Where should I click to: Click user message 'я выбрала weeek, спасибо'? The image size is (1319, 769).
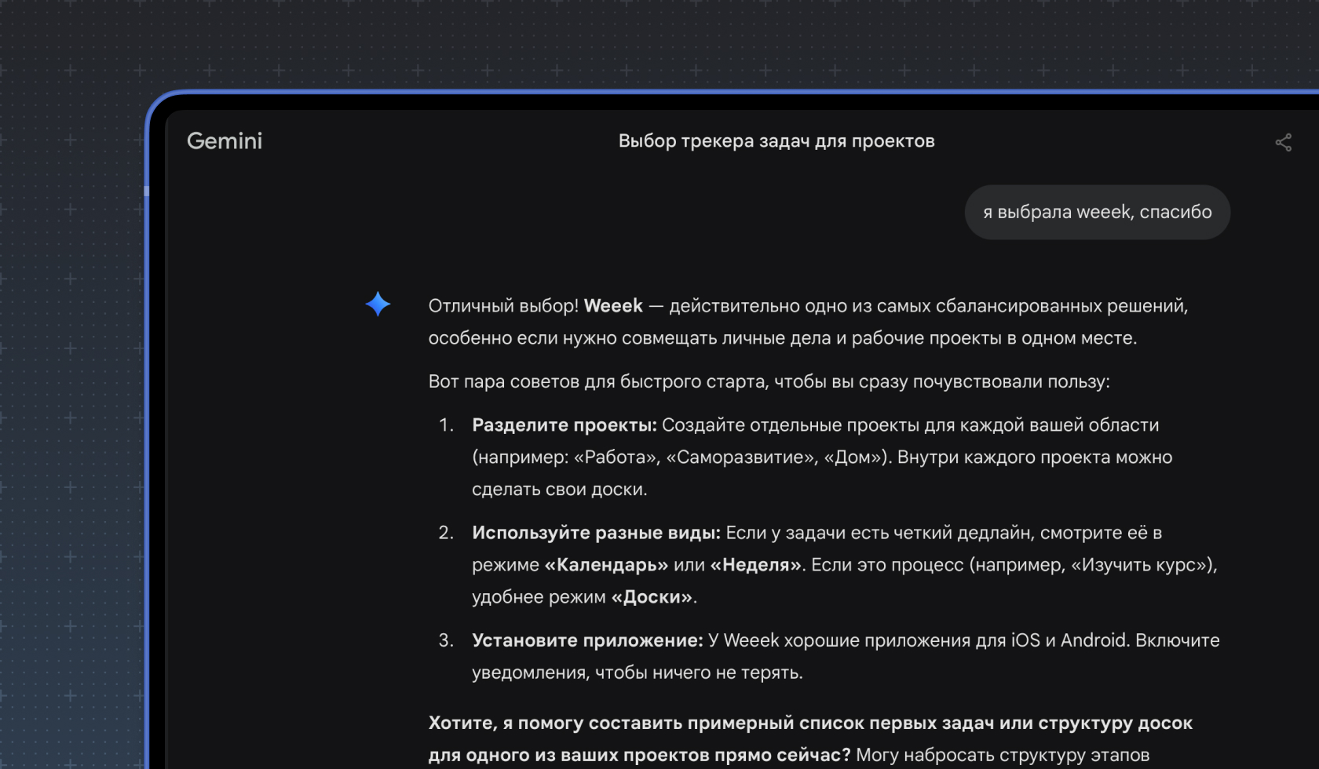[1097, 212]
